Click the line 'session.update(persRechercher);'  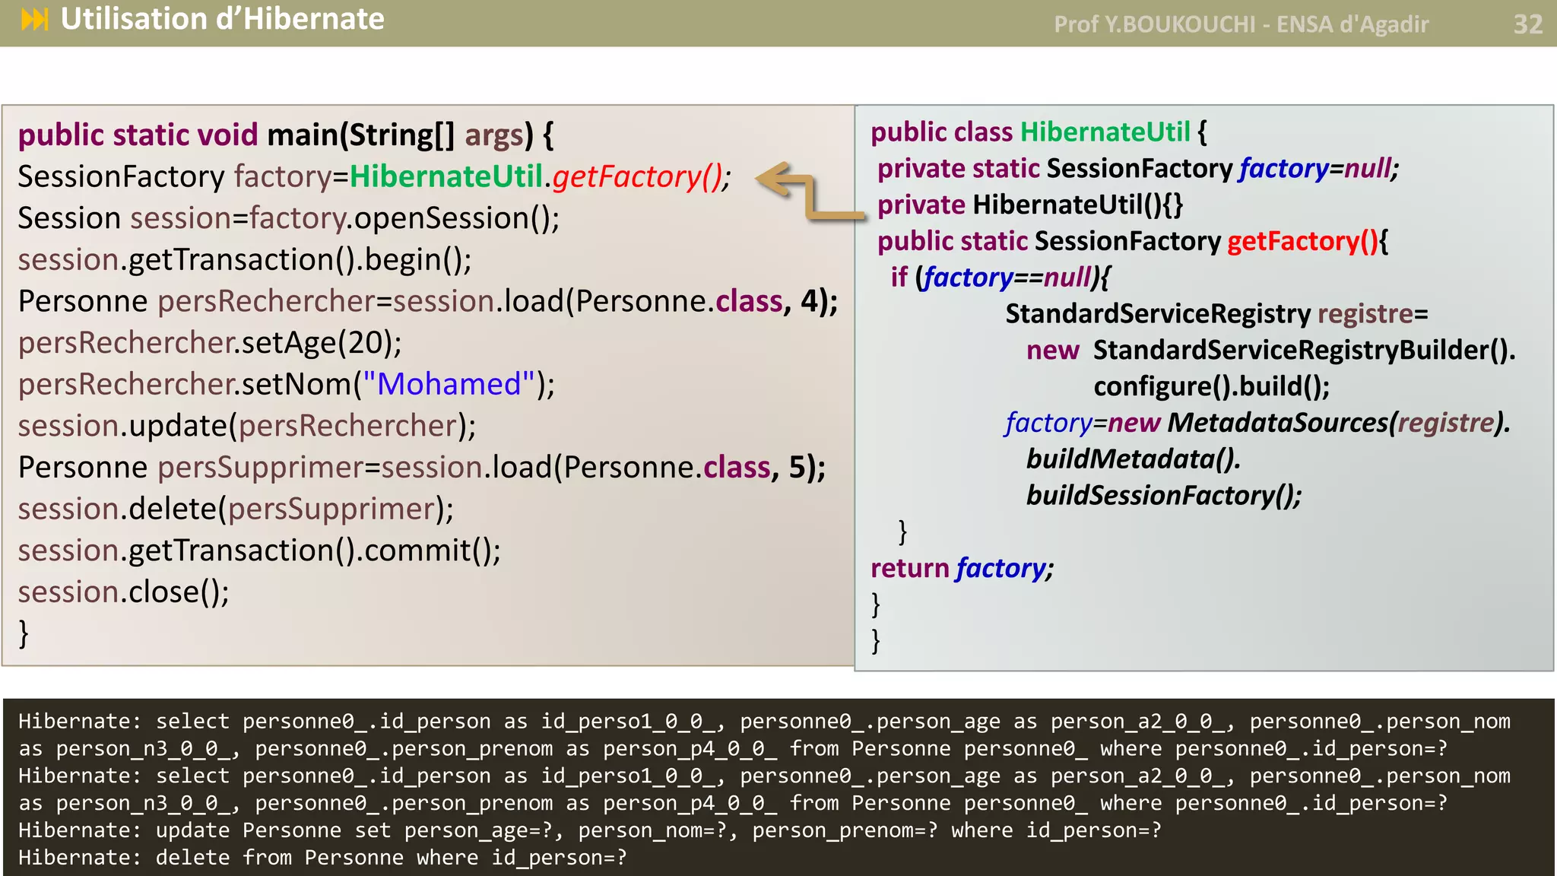pos(247,426)
